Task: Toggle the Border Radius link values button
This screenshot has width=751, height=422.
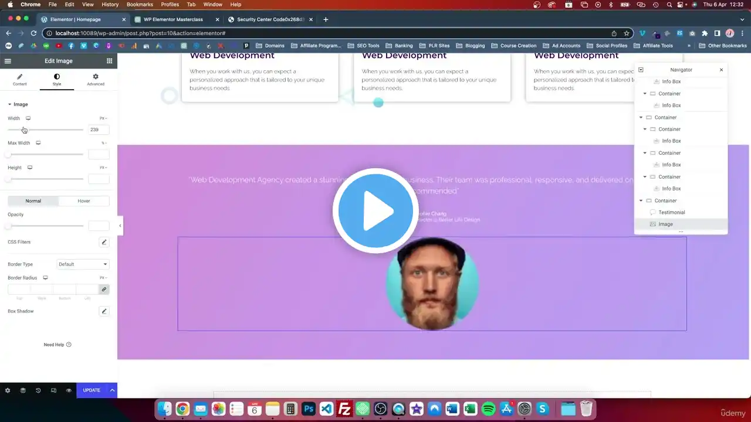Action: (x=104, y=290)
